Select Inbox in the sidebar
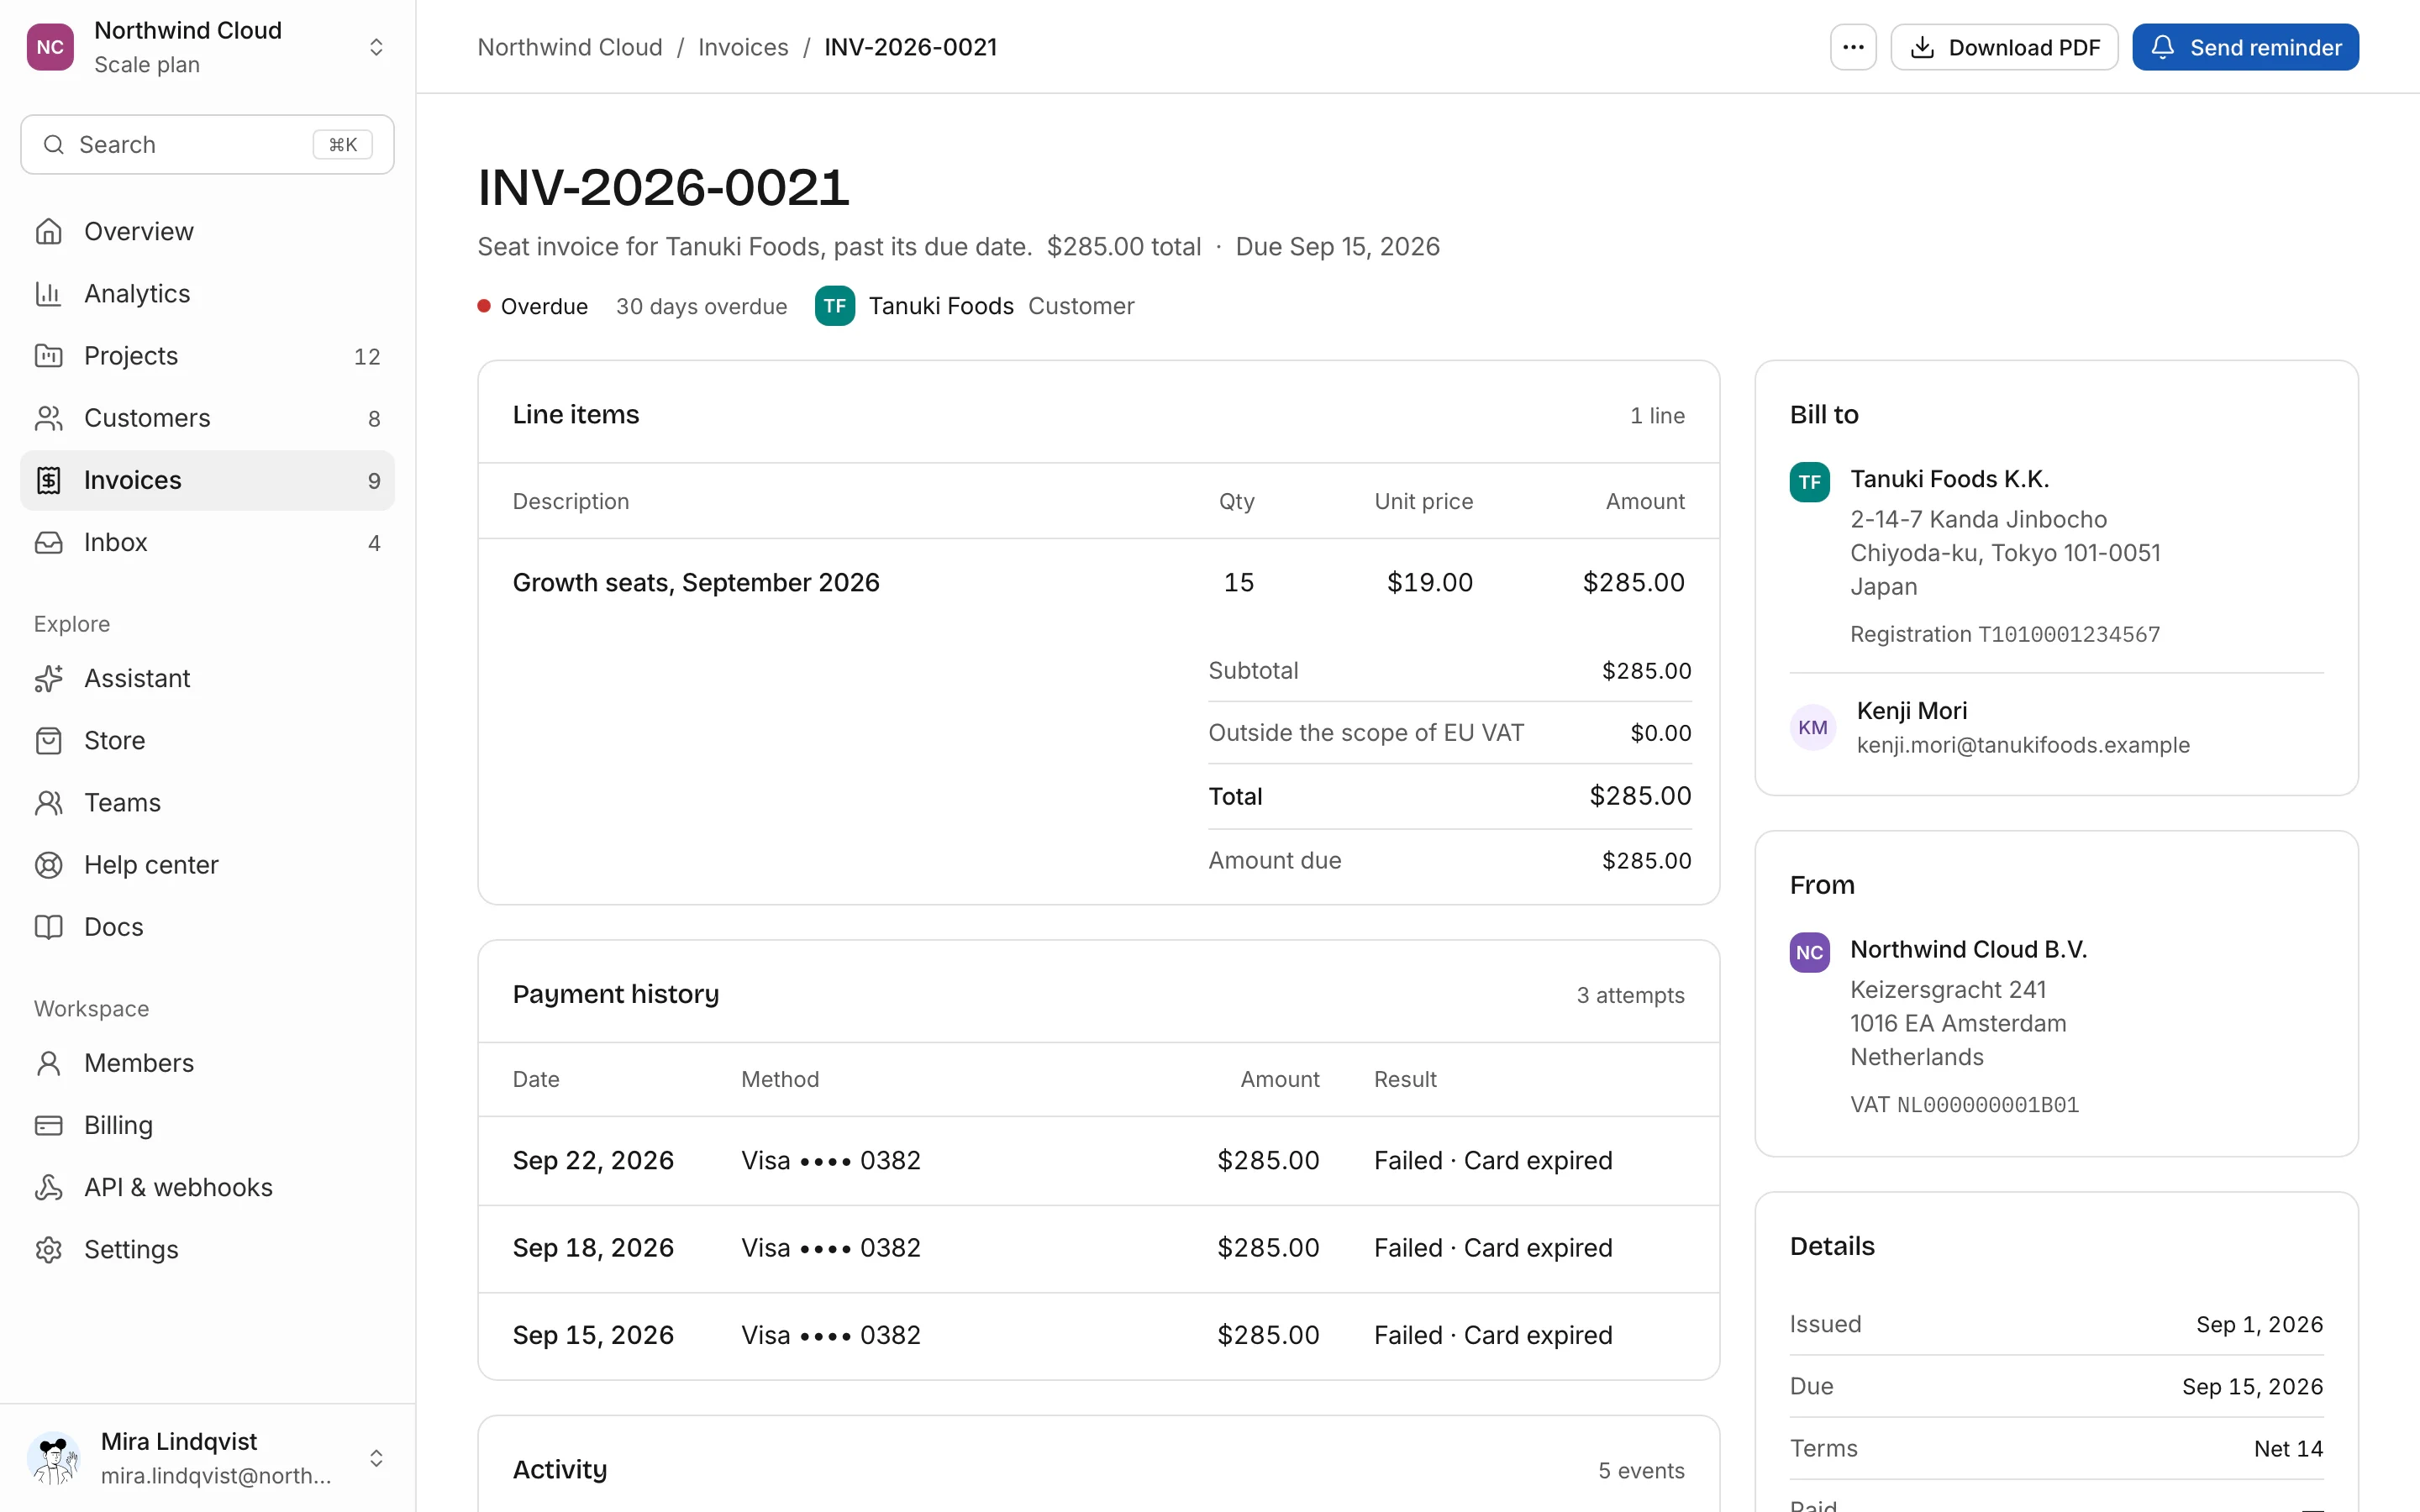This screenshot has width=2420, height=1512. [x=207, y=542]
